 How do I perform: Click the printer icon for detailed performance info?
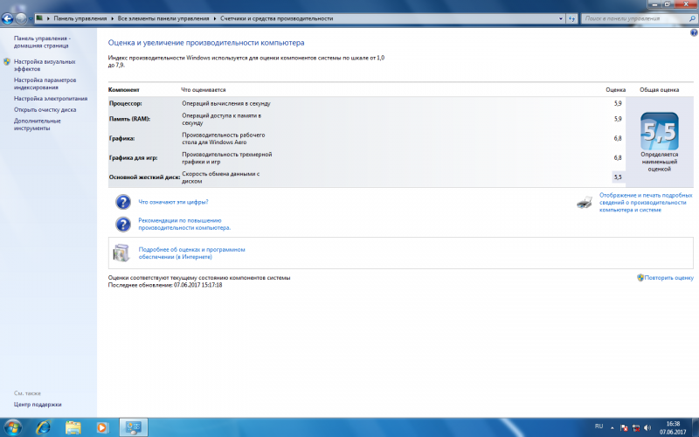point(585,203)
